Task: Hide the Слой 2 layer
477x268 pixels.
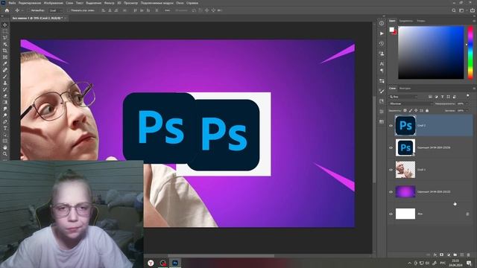Action: coord(391,126)
